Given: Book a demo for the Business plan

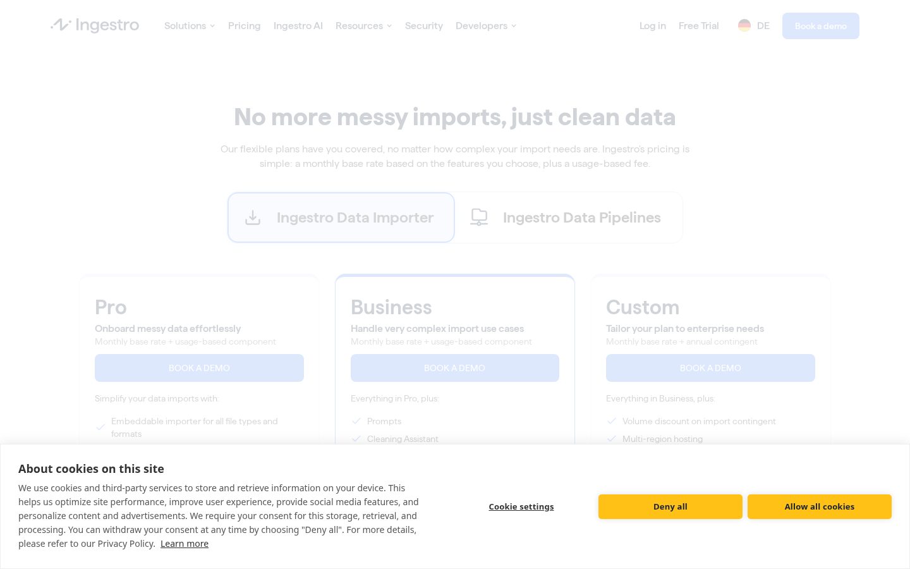Looking at the screenshot, I should point(455,368).
